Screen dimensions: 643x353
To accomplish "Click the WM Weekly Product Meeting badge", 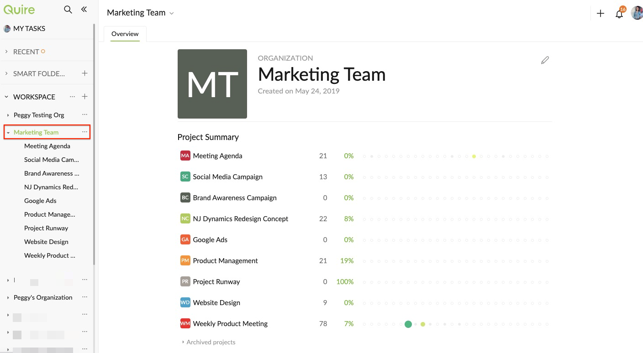I will tap(185, 323).
